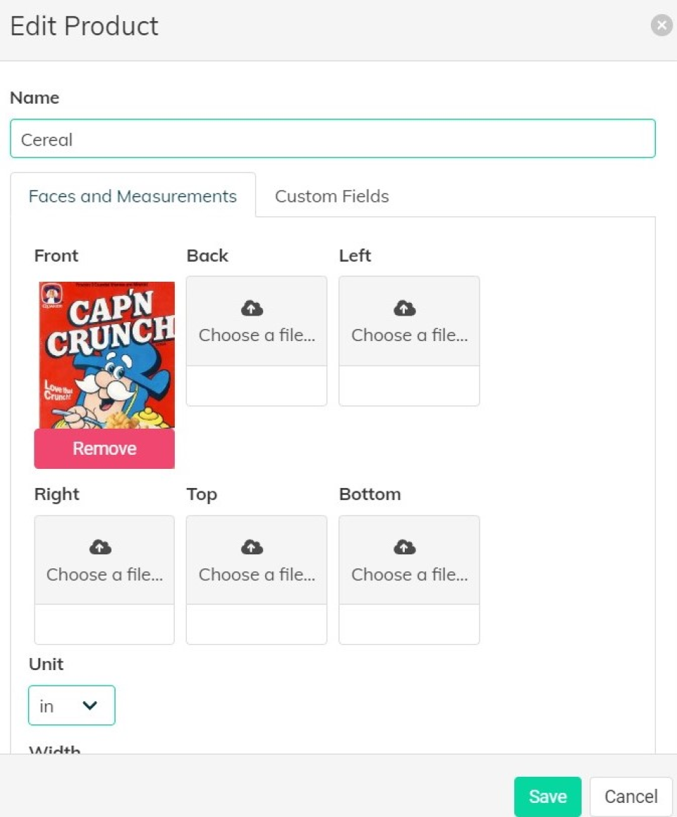Click the Unit dropdown chevron arrow
Image resolution: width=677 pixels, height=817 pixels.
[x=90, y=705]
